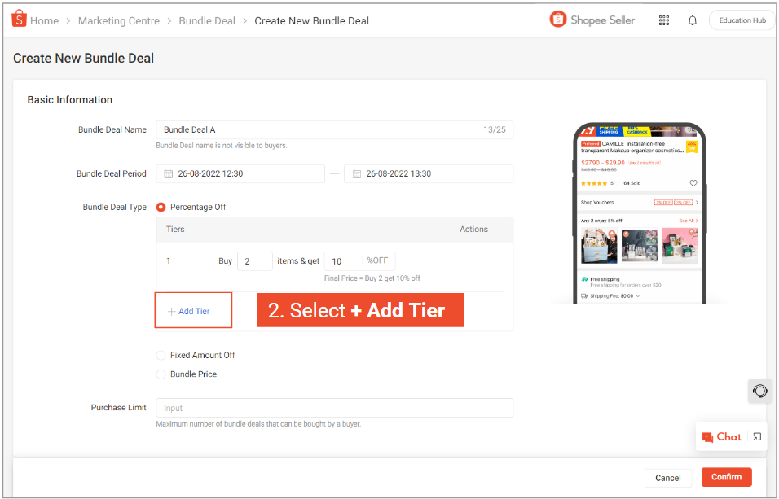The width and height of the screenshot is (779, 499).
Task: Click the heart icon in phone preview
Action: coord(693,183)
